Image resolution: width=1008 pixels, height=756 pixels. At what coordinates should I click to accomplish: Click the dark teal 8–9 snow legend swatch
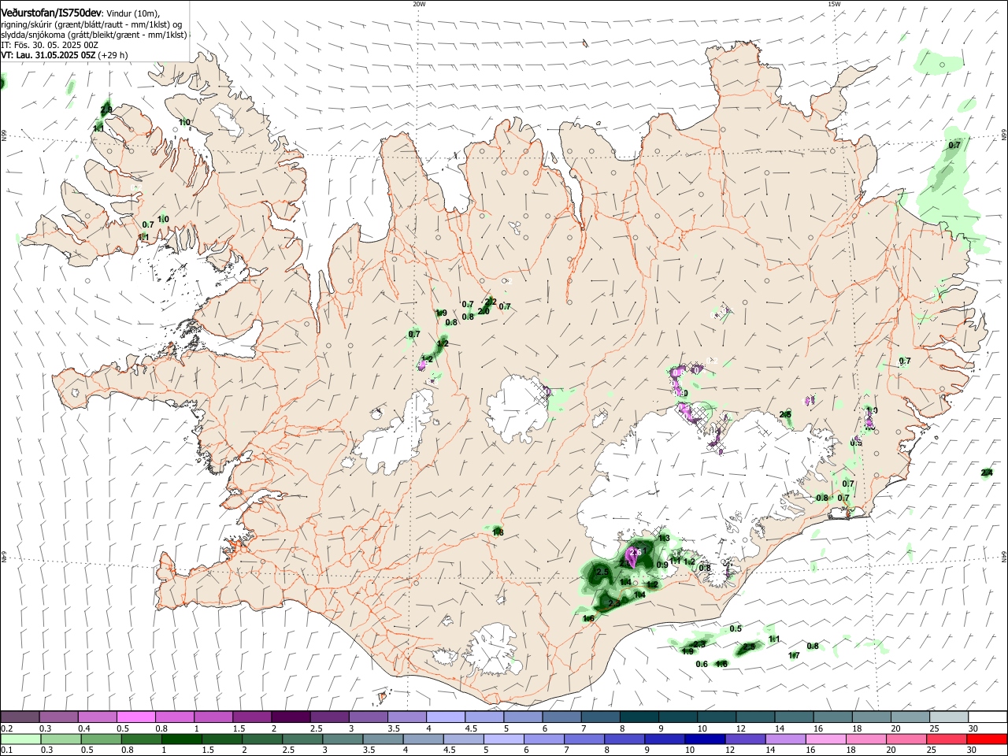[x=639, y=717]
